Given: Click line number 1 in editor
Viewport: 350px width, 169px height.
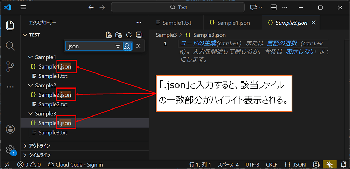Looking at the screenshot, I should tap(165, 43).
